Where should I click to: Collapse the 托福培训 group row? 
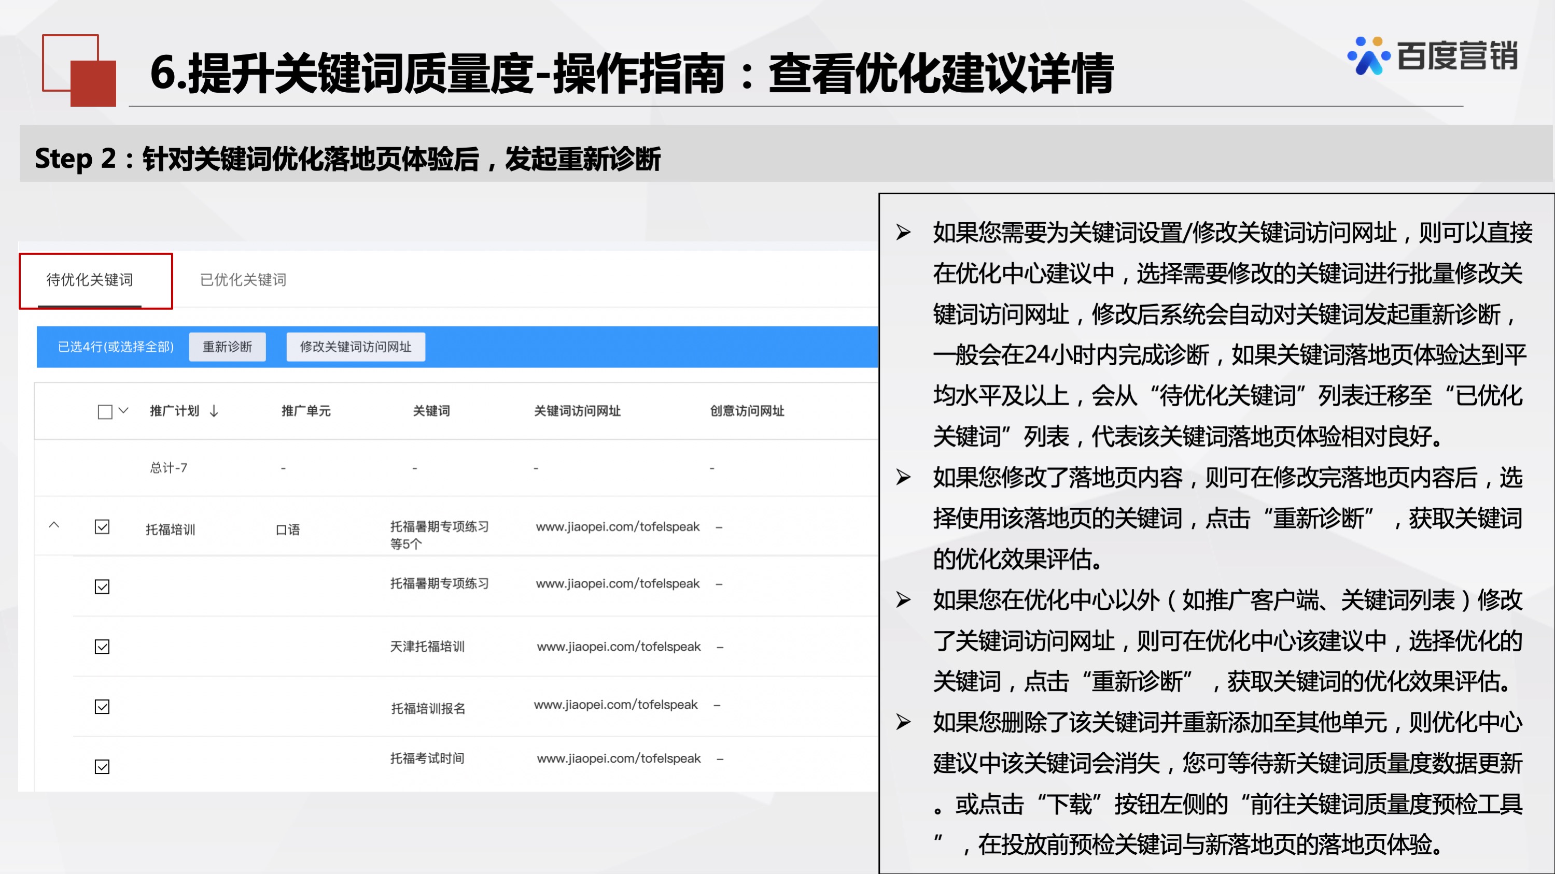pyautogui.click(x=55, y=526)
